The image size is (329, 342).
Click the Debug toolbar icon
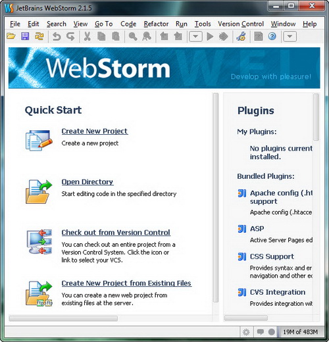224,36
